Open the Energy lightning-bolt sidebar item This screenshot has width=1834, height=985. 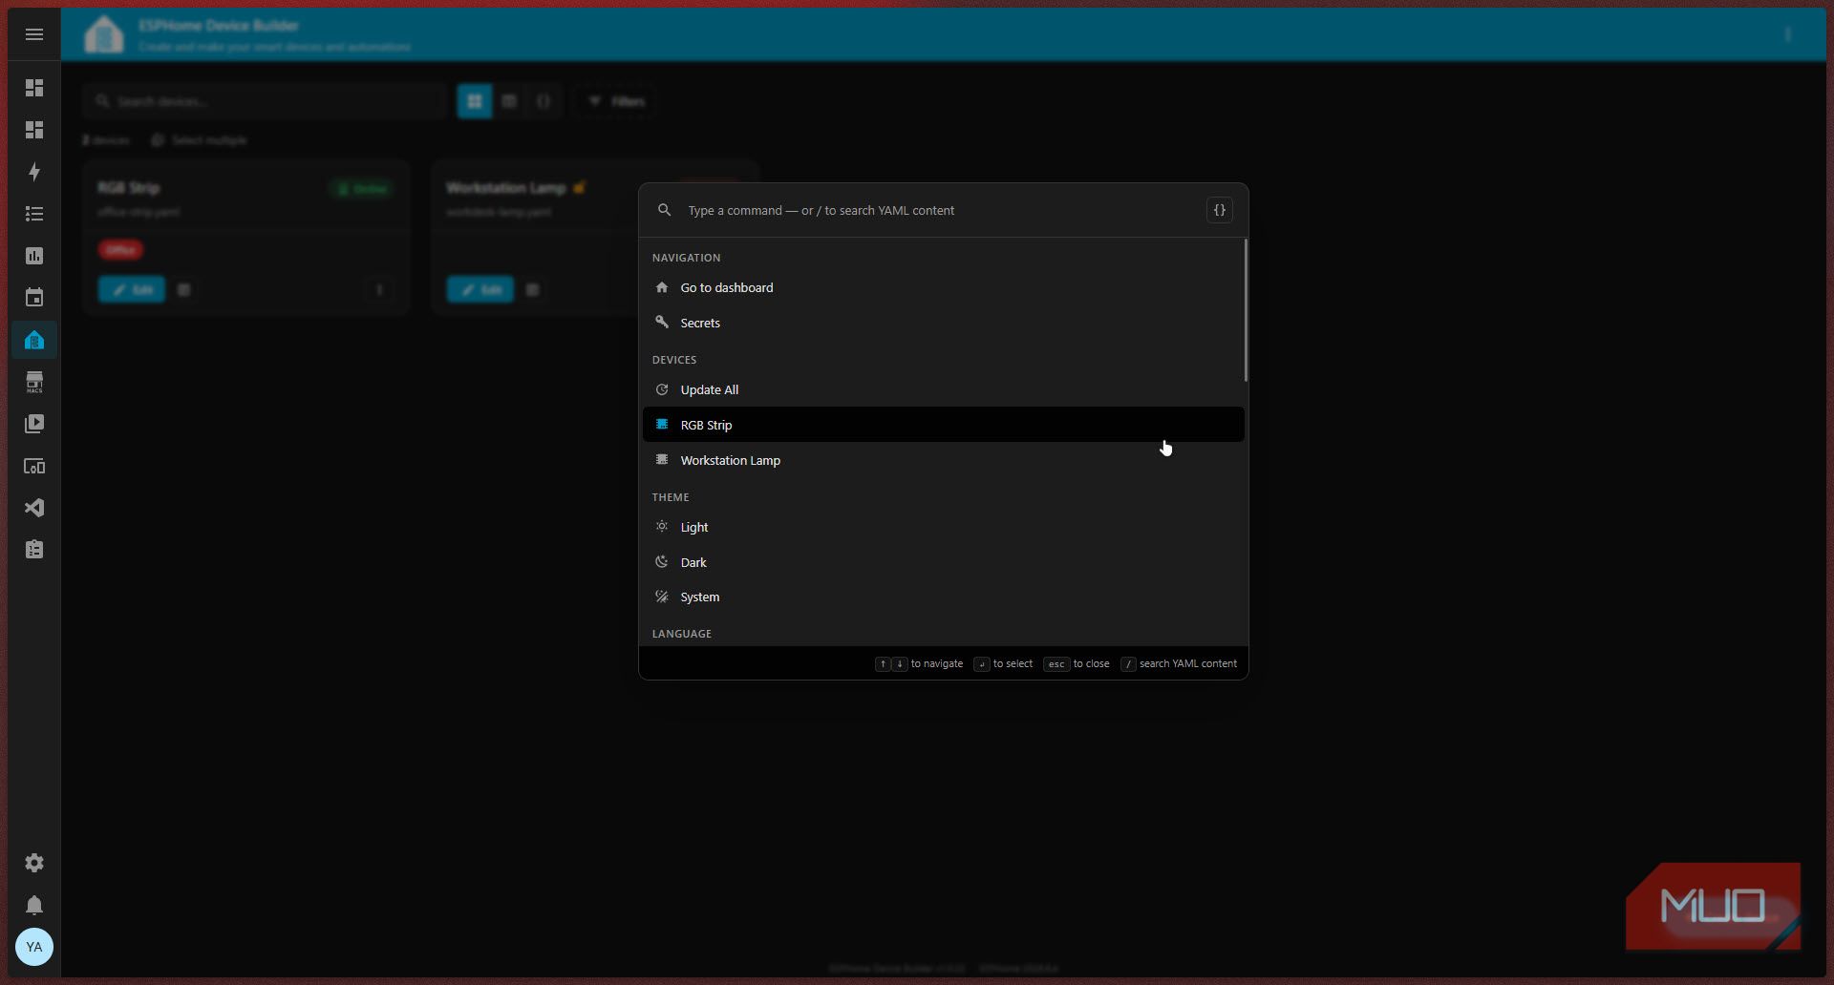coord(34,172)
